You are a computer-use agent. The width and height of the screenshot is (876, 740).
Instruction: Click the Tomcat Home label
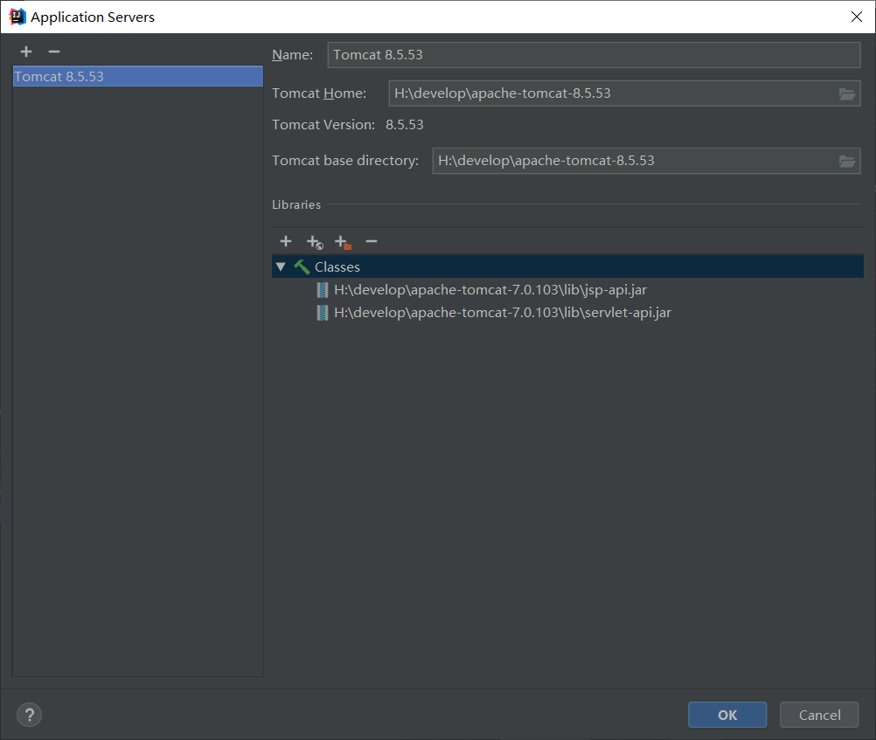click(x=319, y=93)
